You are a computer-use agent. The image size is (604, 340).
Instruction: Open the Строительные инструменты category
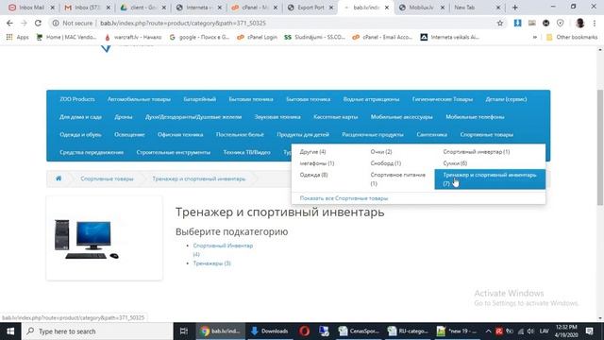[174, 152]
